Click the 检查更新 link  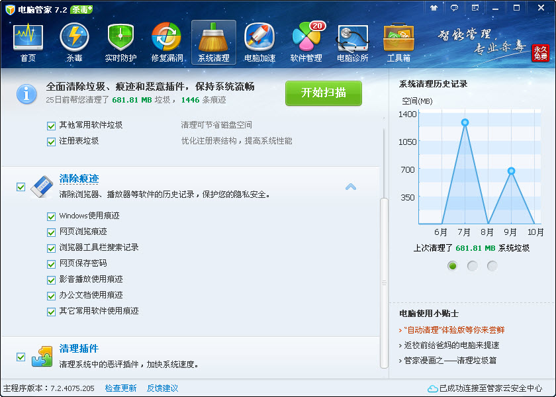[120, 388]
